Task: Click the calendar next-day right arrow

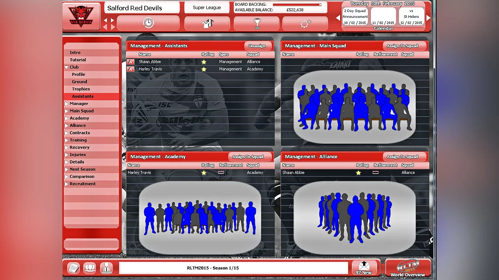Action: click(x=428, y=18)
